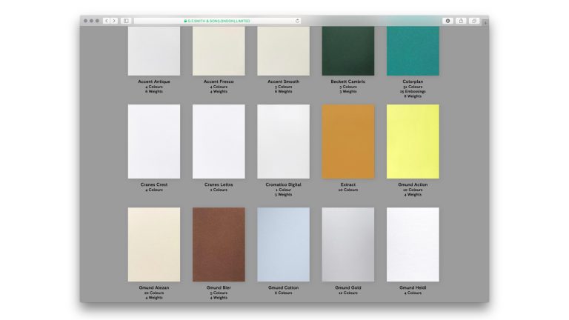
Task: Open the cream Gmund Alezan swatch
Action: pos(154,244)
